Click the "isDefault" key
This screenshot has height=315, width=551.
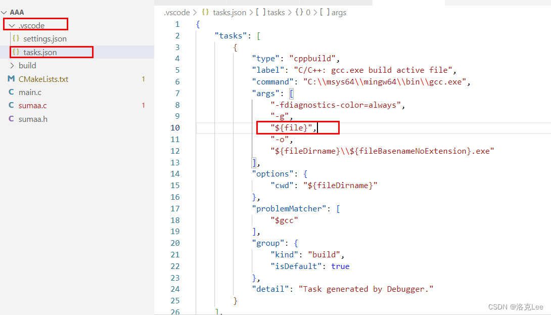point(296,266)
